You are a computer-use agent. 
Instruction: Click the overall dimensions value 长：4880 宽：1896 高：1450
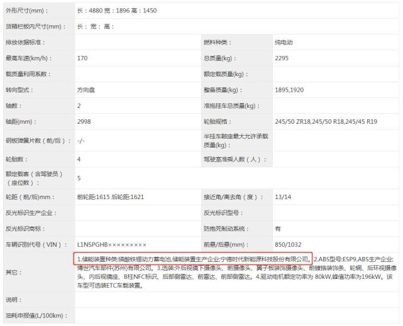(116, 11)
